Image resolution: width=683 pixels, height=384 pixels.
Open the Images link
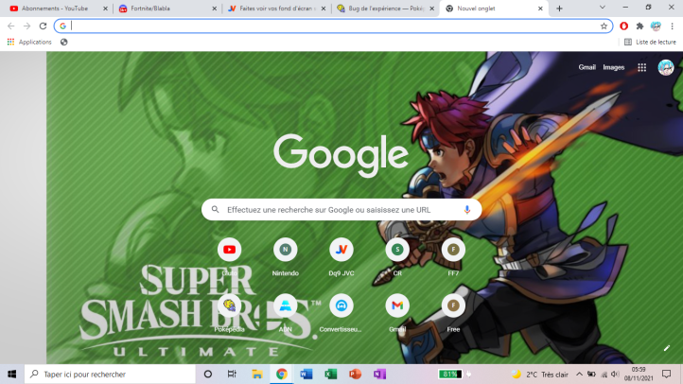point(614,67)
